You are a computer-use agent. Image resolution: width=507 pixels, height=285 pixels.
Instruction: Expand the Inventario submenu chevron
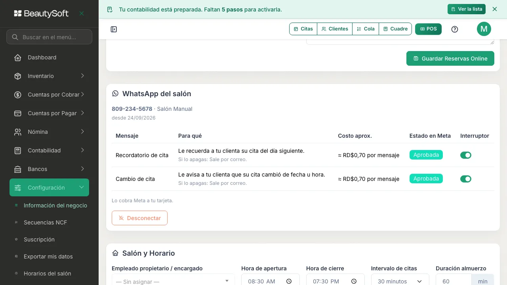point(82,76)
